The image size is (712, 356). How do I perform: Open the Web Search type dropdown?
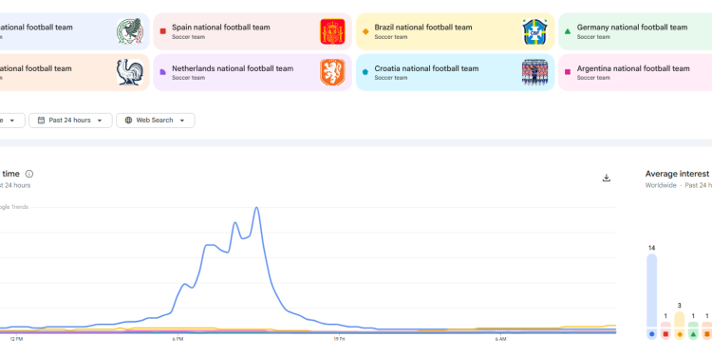(x=156, y=121)
